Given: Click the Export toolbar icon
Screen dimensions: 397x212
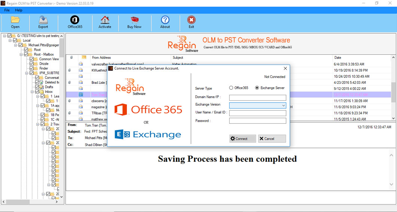Looking at the screenshot, I should click(x=43, y=20).
